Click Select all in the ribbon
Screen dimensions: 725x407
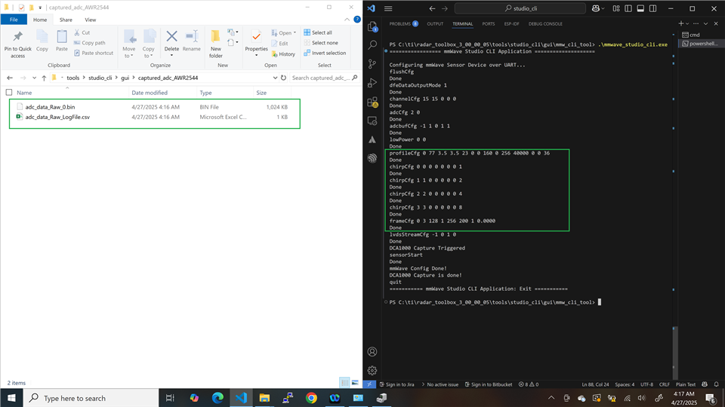coord(318,32)
